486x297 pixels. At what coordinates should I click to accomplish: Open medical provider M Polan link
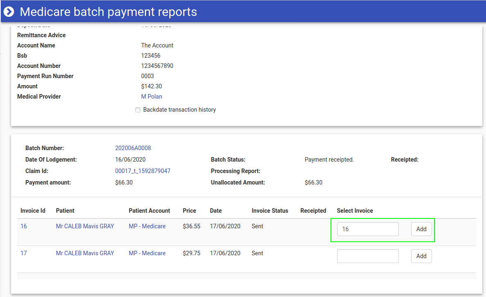click(151, 97)
